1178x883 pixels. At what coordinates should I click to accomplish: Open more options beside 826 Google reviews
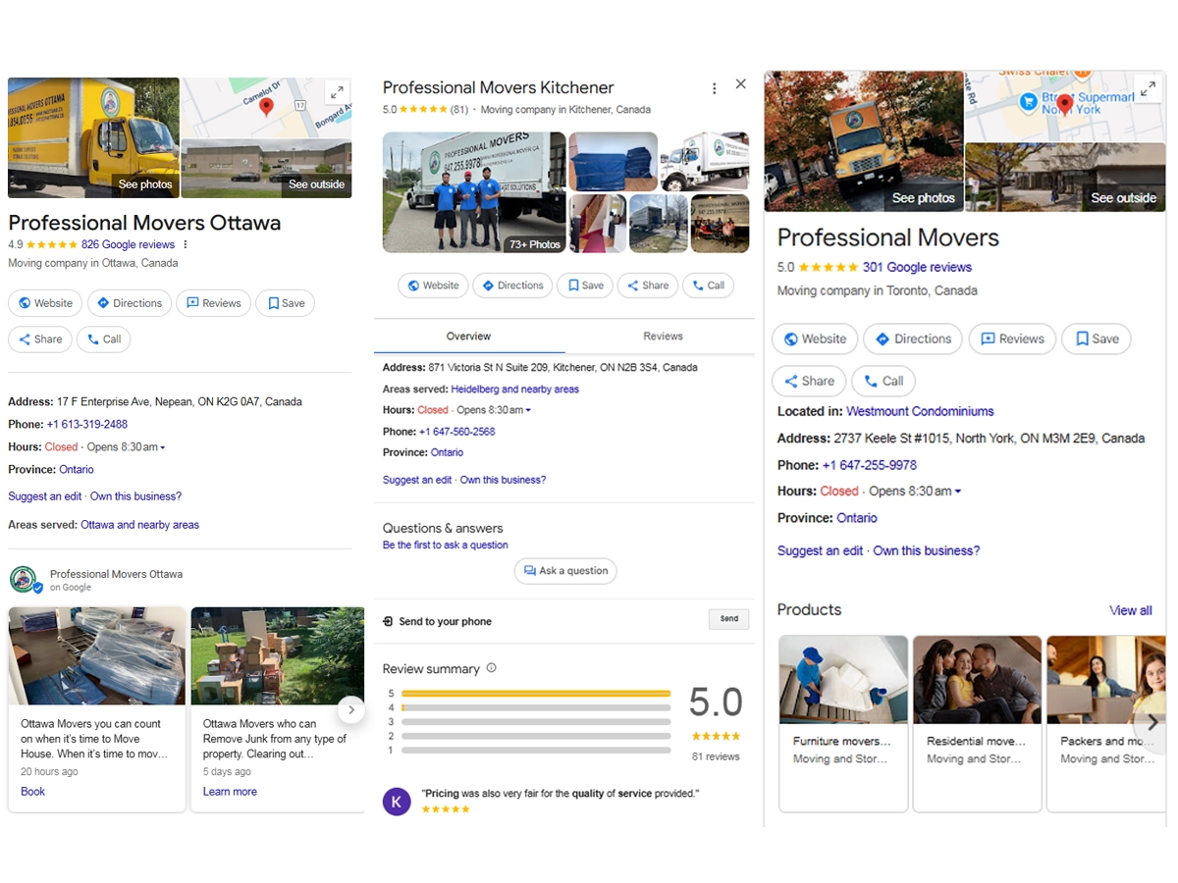click(186, 245)
